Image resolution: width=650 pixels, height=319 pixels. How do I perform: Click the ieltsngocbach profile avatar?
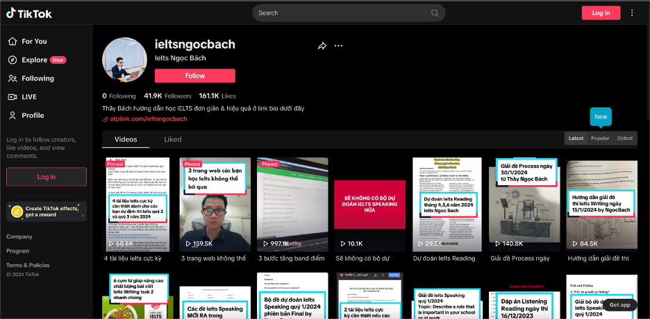(124, 60)
